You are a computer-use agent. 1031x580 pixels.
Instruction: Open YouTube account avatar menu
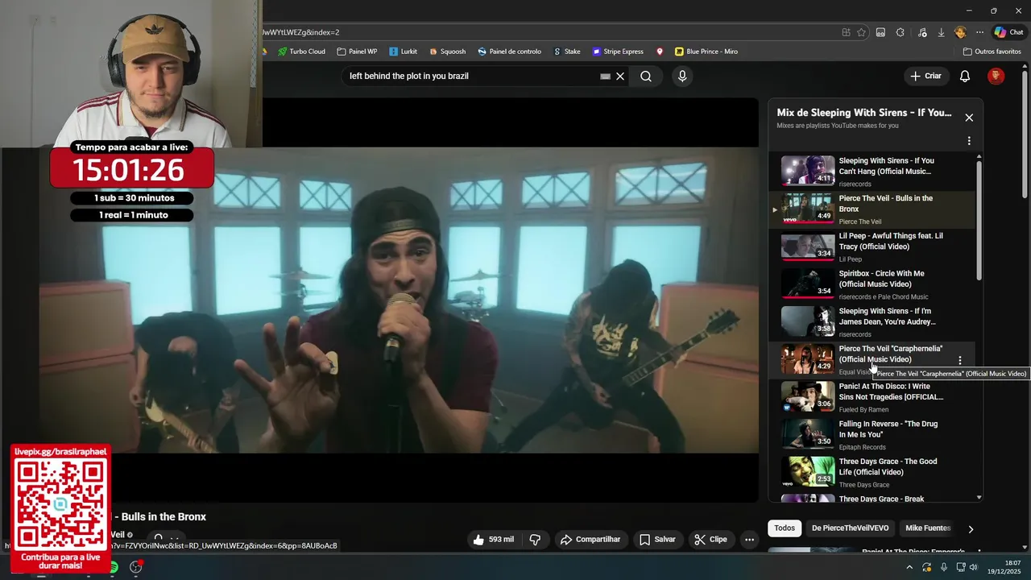[x=996, y=76]
